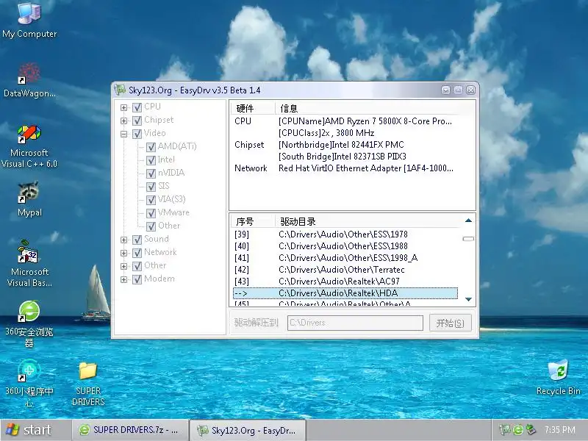
Task: Collapse the Video tree node
Action: 123,134
